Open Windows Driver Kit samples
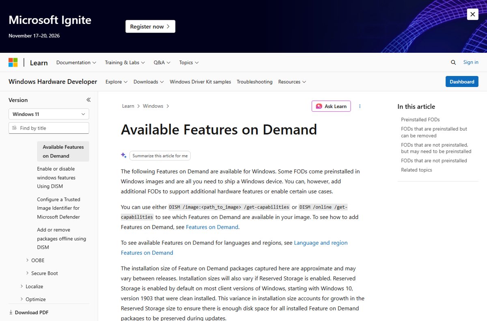Image resolution: width=487 pixels, height=321 pixels. click(x=200, y=82)
